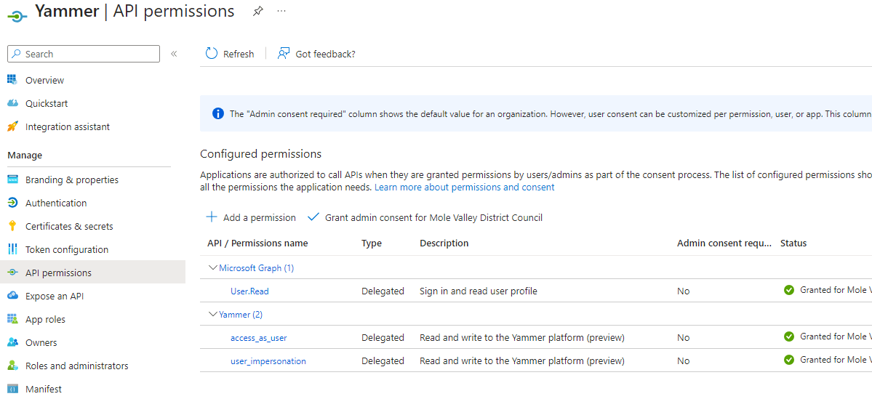Click the Integration assistant rocket icon
872x399 pixels.
12,126
